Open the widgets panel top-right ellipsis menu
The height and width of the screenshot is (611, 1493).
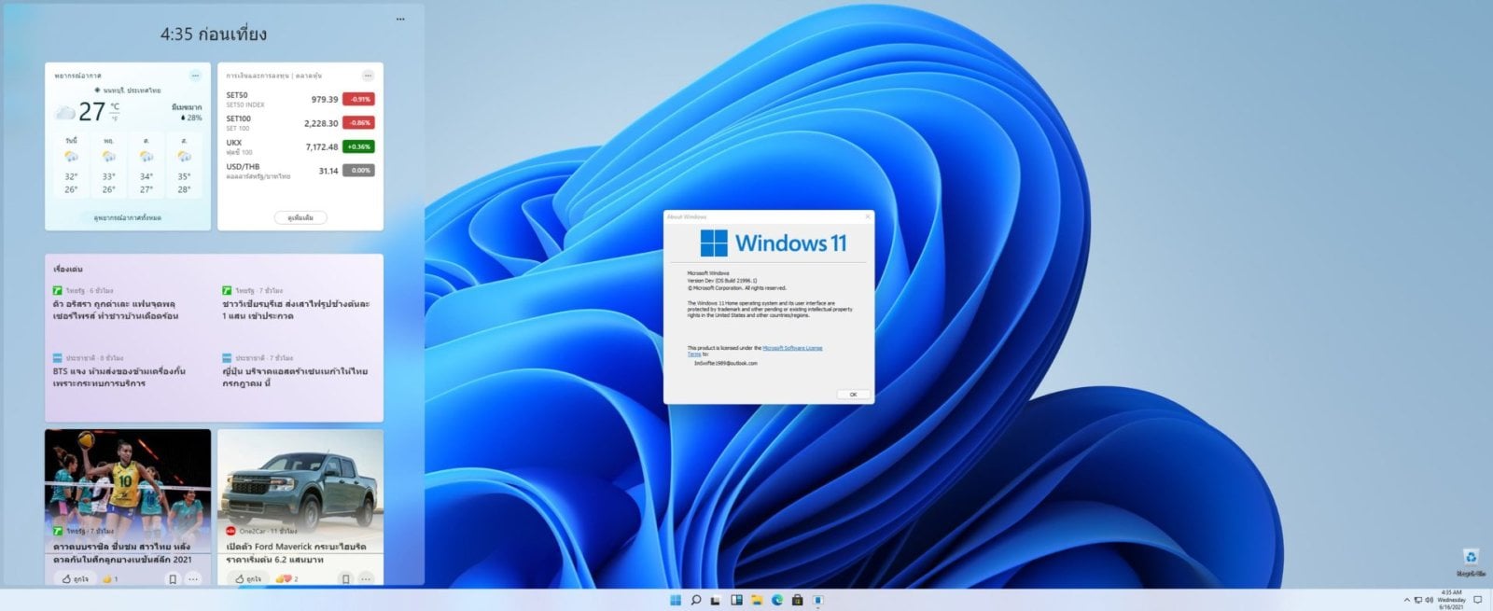[x=400, y=19]
